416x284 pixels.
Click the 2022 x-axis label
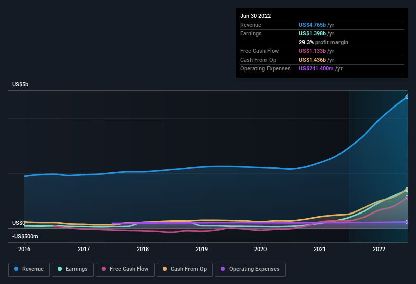(379, 249)
